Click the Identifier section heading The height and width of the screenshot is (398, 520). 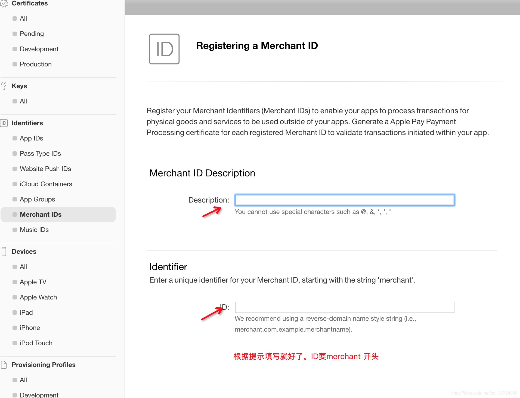168,267
